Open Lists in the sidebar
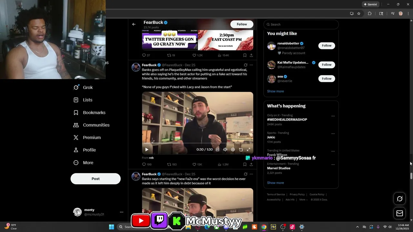413x232 pixels. pos(83,100)
